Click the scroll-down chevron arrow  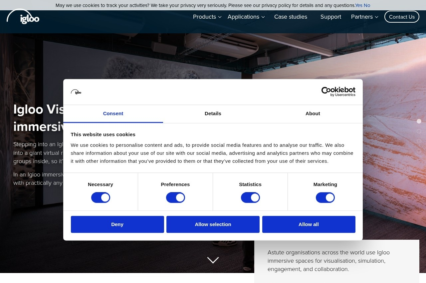(213, 260)
